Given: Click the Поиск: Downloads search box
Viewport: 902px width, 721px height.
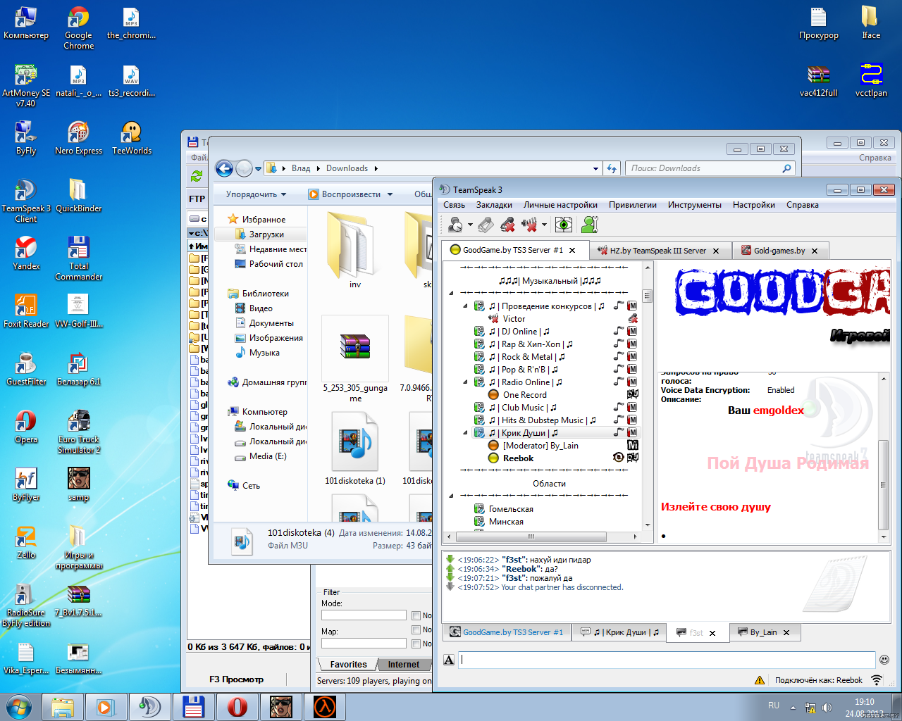Looking at the screenshot, I should [710, 168].
